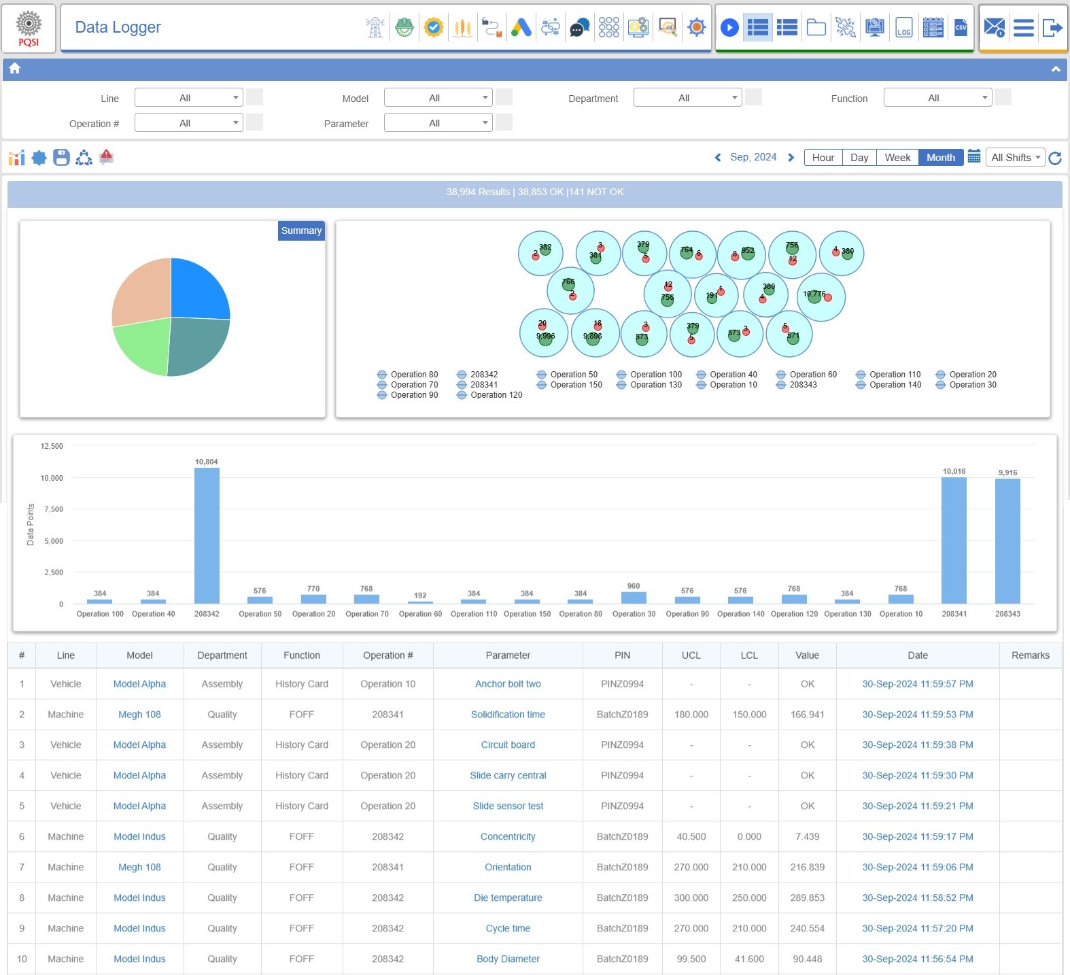
Task: Open the CSV export icon
Action: [961, 28]
